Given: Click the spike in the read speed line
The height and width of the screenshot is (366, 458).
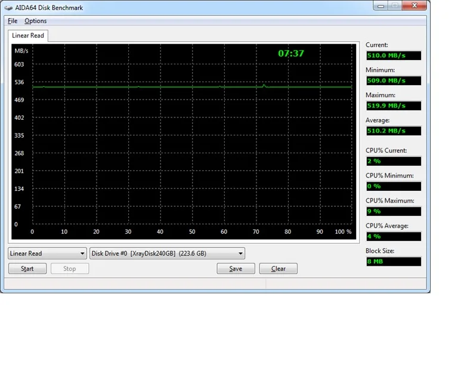Looking at the screenshot, I should (x=264, y=85).
